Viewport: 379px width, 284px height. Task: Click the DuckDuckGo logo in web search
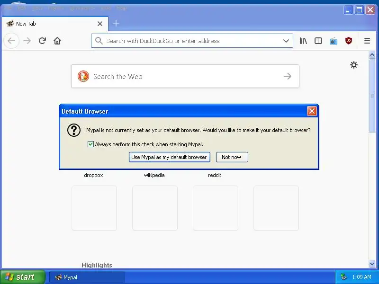[x=83, y=76]
